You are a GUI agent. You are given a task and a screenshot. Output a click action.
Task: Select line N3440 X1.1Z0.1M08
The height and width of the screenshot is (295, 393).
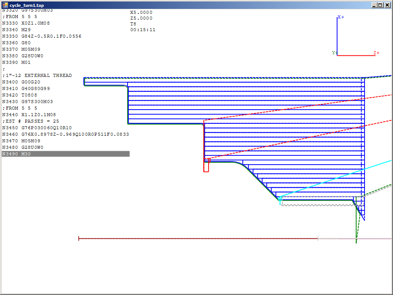29,115
